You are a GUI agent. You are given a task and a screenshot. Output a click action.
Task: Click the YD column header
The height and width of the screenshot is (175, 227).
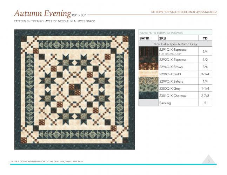pyautogui.click(x=205, y=38)
